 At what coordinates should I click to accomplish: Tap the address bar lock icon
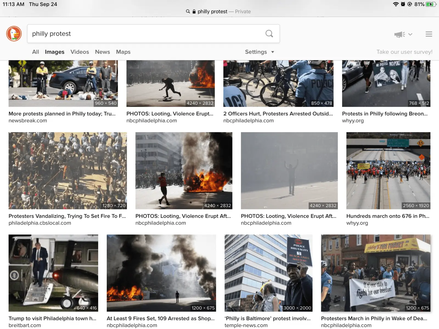click(194, 12)
